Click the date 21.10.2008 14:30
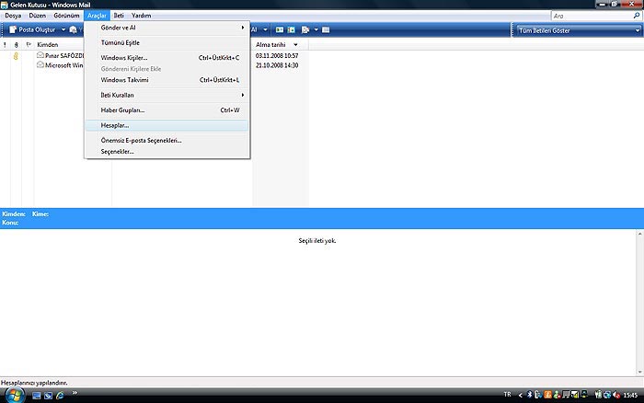This screenshot has width=644, height=403. click(x=277, y=65)
